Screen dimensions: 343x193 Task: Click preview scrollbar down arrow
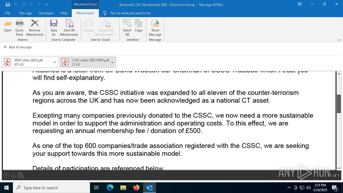pos(339,168)
